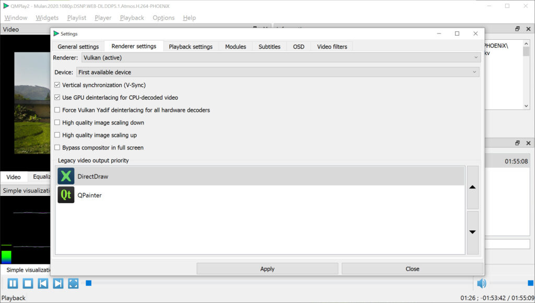Viewport: 535px width, 303px height.
Task: Select the Renderer settings tab
Action: [134, 46]
